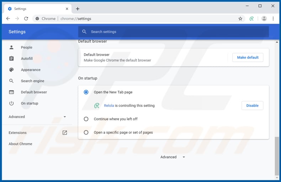Go to People settings
Screen dimensions: 281x182
(x=27, y=48)
